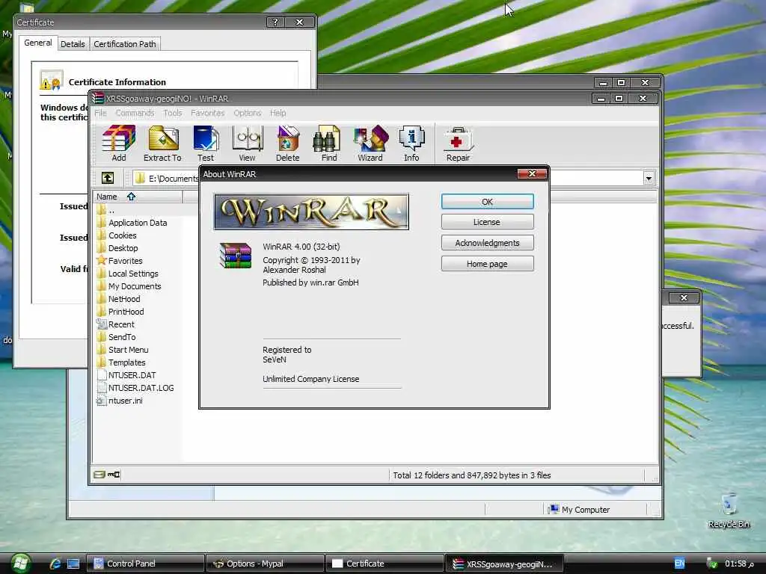Click the My Computer status bar icon
Image resolution: width=766 pixels, height=574 pixels.
[553, 509]
